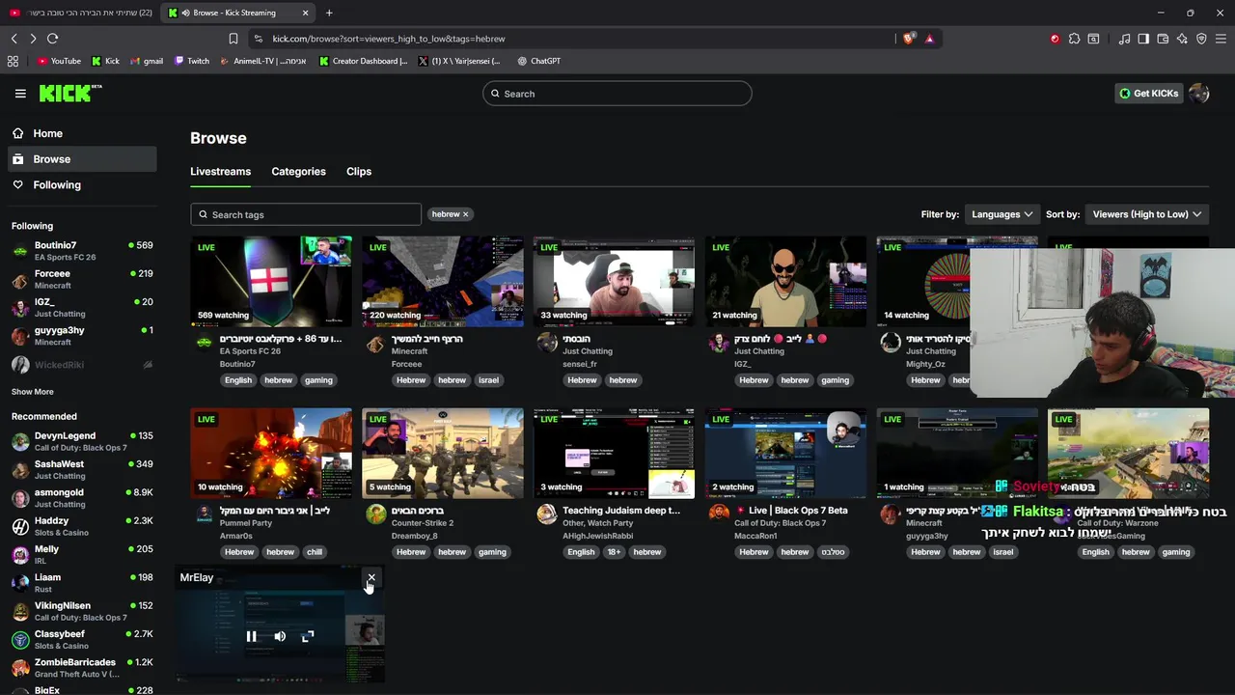The width and height of the screenshot is (1235, 695).
Task: Reload the current page
Action: pyautogui.click(x=52, y=39)
